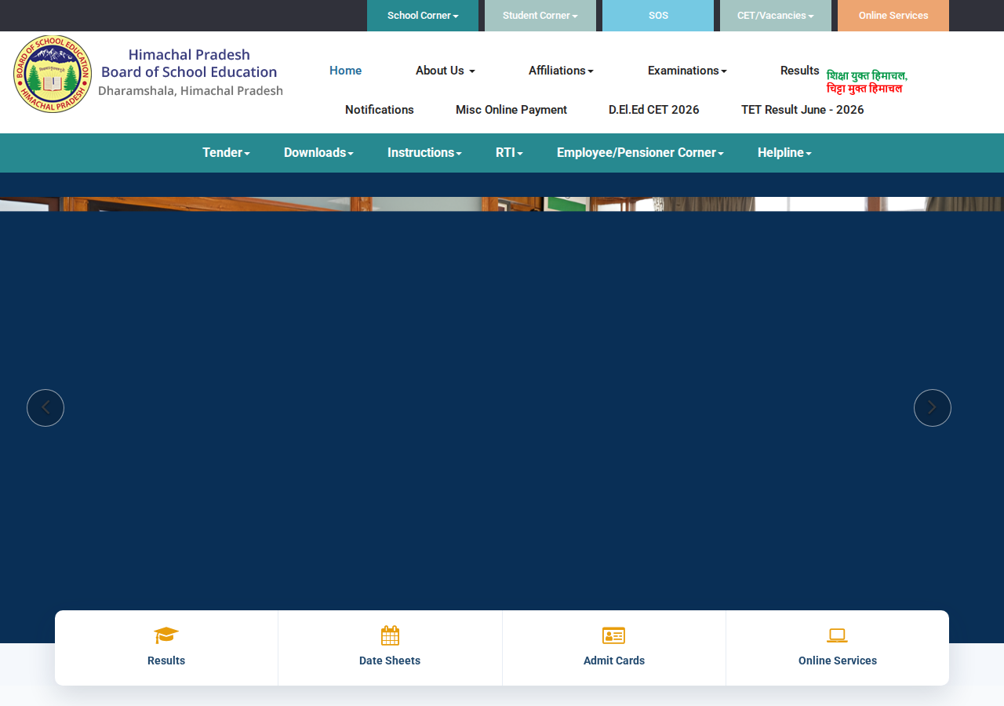Click the Hindi slogan banner text
The width and height of the screenshot is (1004, 706).
[867, 82]
